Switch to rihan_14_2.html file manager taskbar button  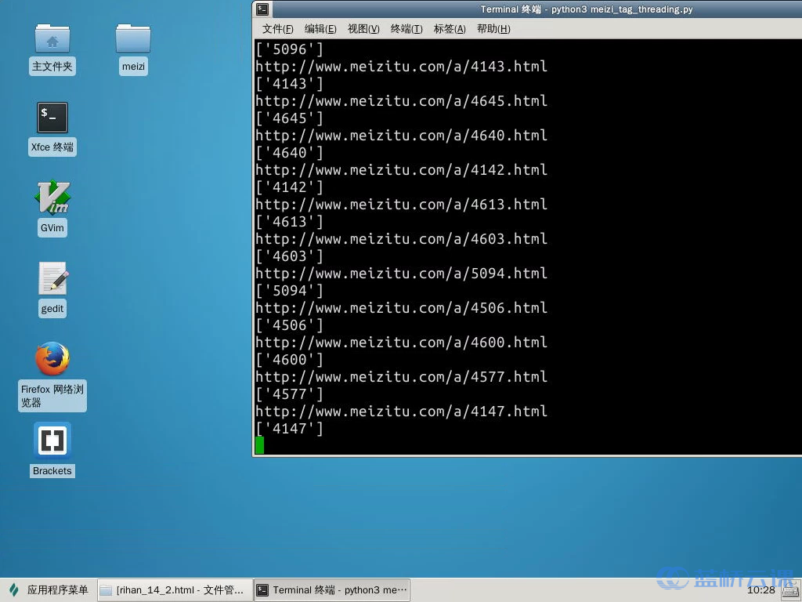[x=174, y=590]
